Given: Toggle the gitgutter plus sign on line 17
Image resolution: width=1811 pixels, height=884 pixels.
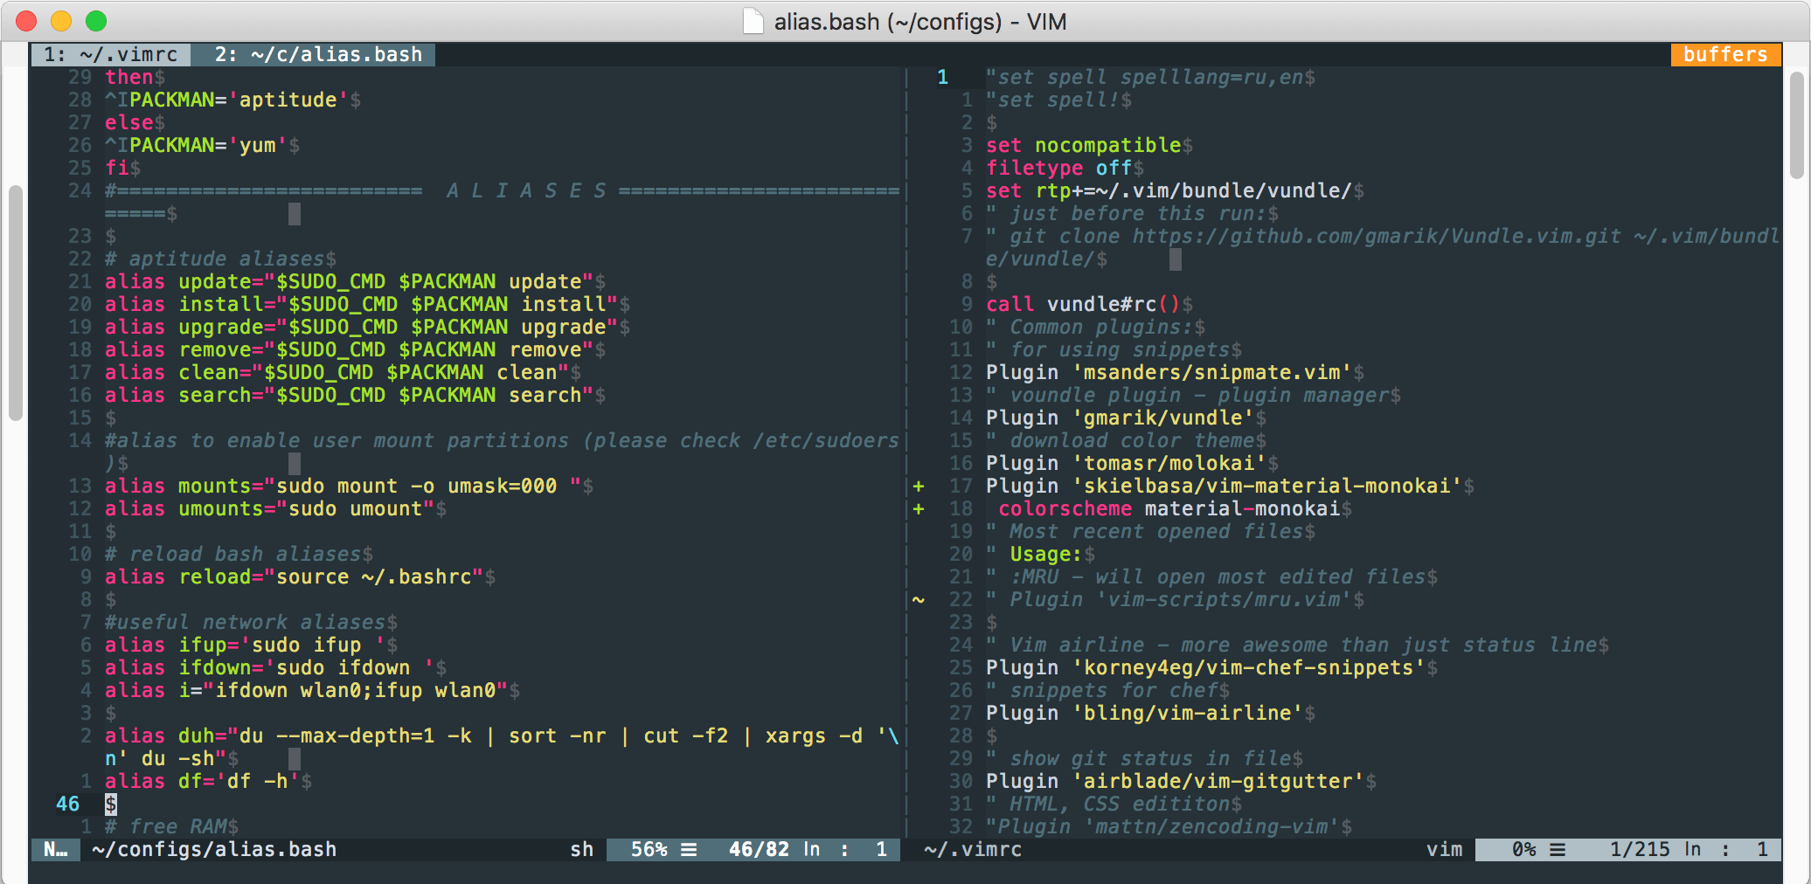Looking at the screenshot, I should (x=918, y=486).
